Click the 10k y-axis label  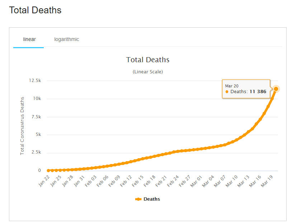click(x=37, y=99)
